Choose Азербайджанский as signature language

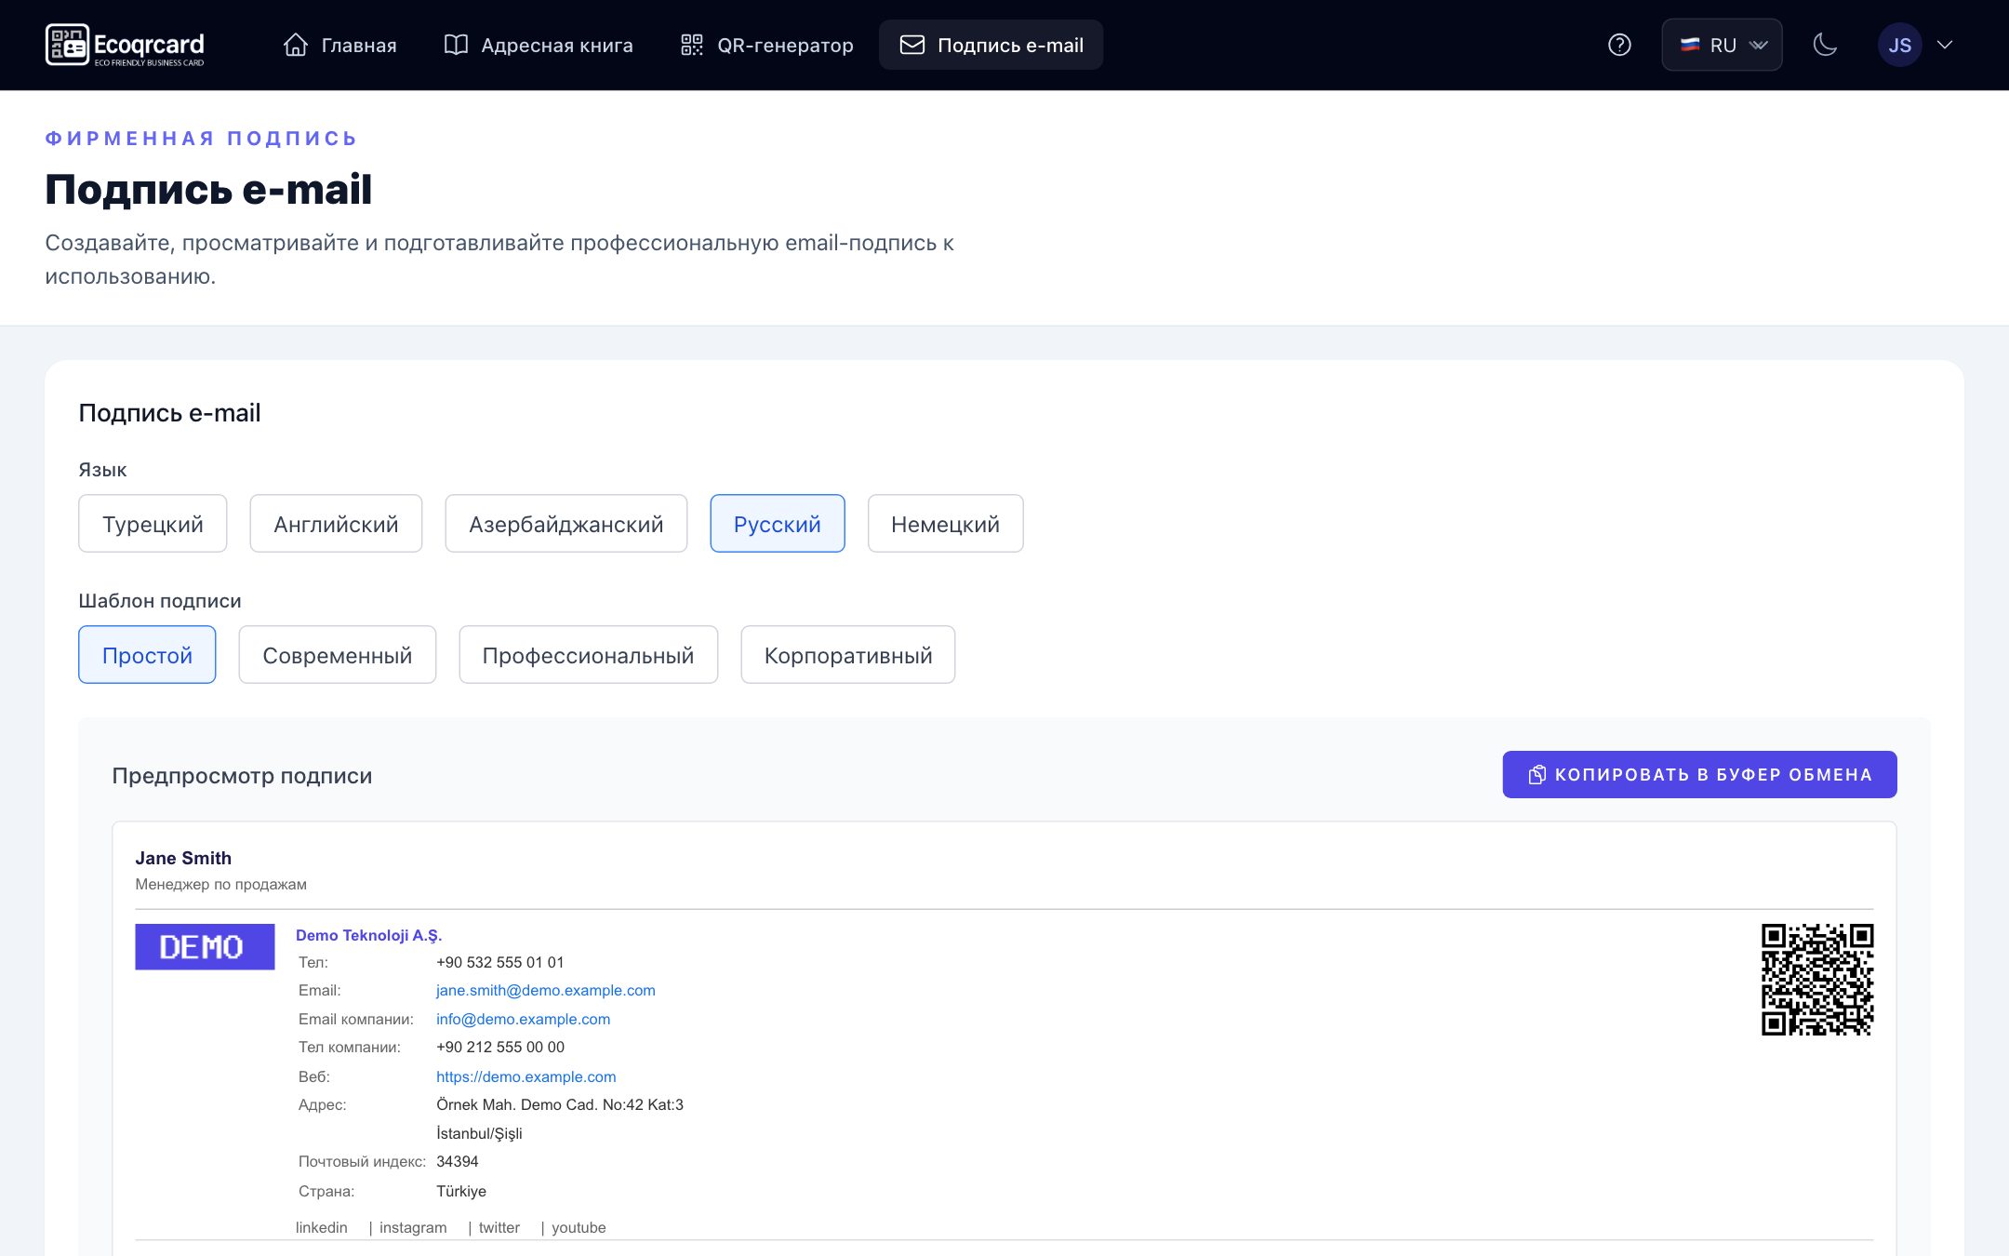tap(566, 524)
